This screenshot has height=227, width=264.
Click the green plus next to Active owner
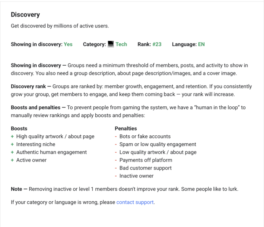12,160
